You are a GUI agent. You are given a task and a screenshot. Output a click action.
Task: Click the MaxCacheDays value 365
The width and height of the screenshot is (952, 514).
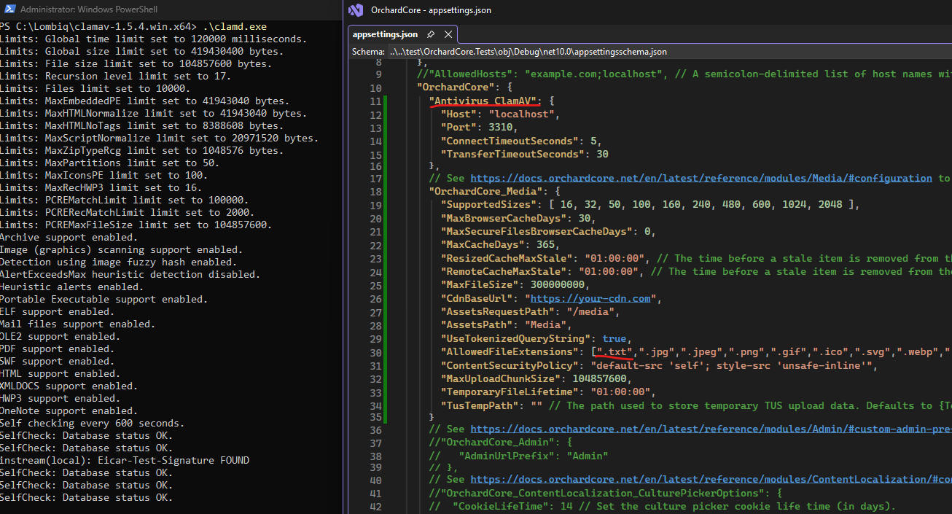545,245
